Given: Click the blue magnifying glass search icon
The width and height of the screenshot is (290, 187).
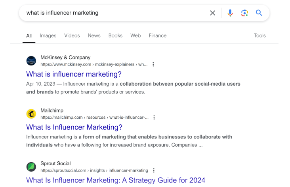Looking at the screenshot, I should [259, 13].
